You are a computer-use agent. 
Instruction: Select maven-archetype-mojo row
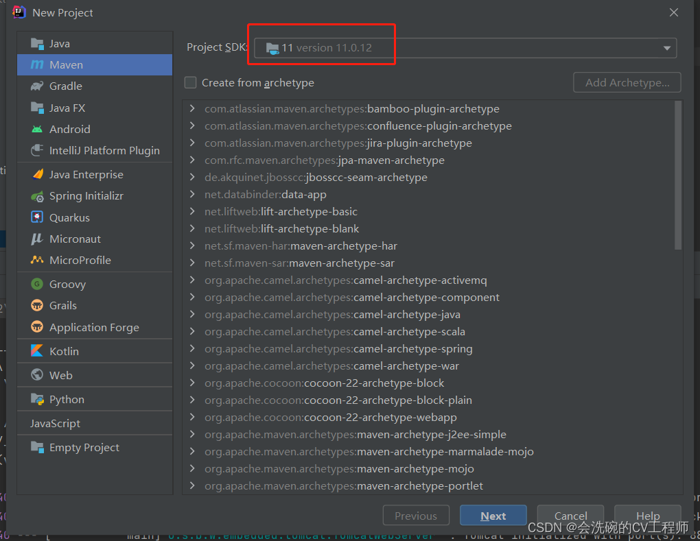pyautogui.click(x=428, y=469)
